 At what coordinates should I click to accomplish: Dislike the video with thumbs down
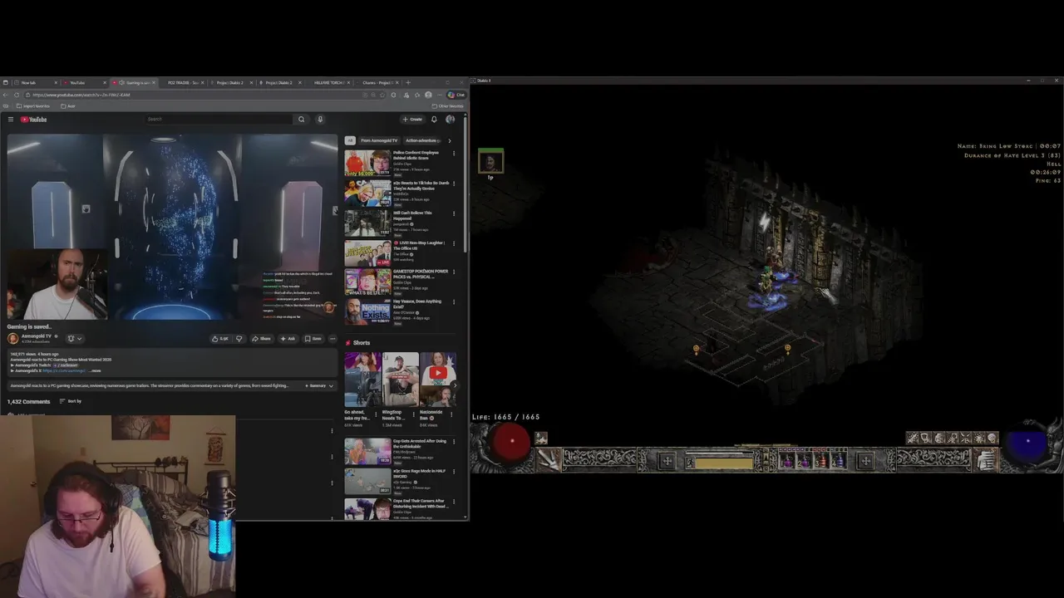pos(239,338)
